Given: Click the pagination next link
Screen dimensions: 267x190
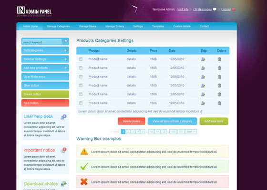Looking at the screenshot, I should tap(191, 132).
